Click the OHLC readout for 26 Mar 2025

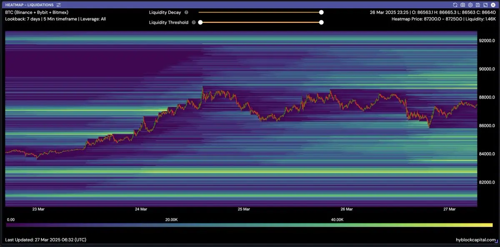pyautogui.click(x=432, y=12)
